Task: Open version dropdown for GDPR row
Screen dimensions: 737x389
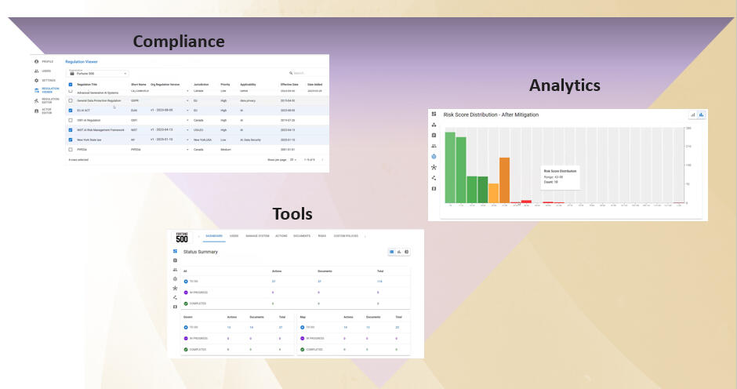Action: (187, 100)
